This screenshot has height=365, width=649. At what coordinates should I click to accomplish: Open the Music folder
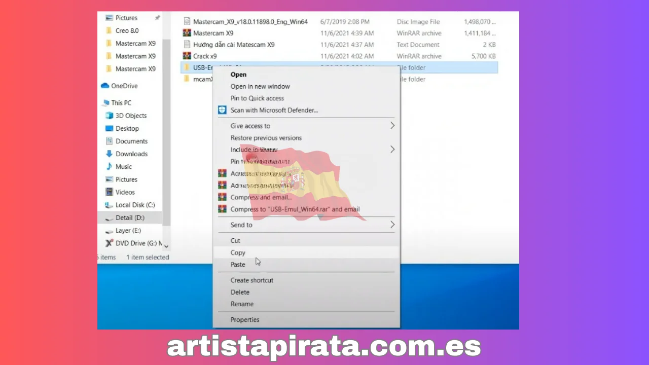pos(119,166)
